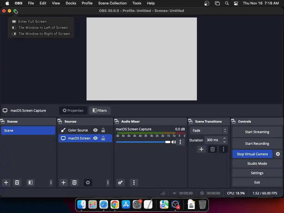The height and width of the screenshot is (213, 284).
Task: Add a scene transition with plus icon
Action: point(201,149)
